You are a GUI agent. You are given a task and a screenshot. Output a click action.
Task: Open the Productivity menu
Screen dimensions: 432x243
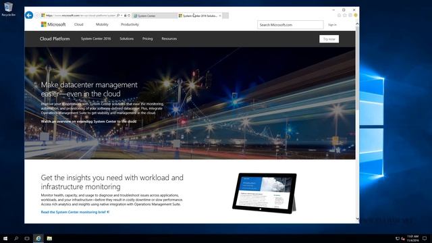point(130,24)
